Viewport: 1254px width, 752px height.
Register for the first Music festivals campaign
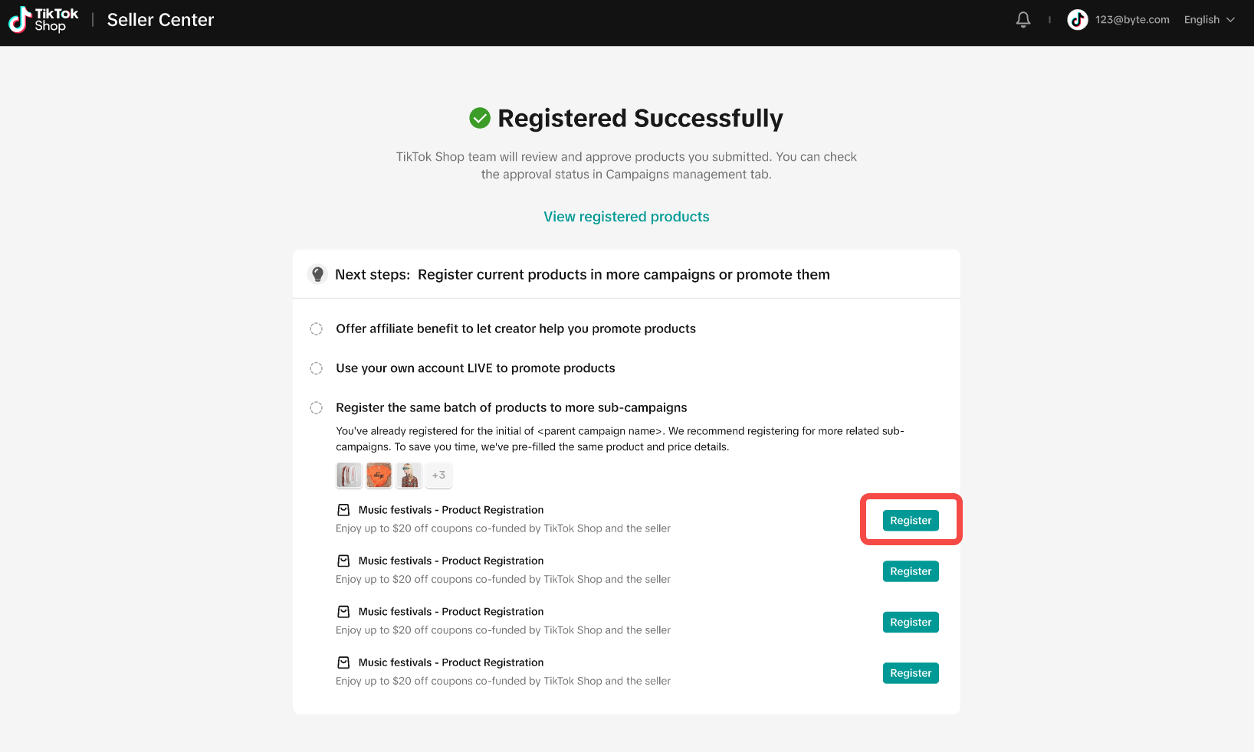(911, 521)
